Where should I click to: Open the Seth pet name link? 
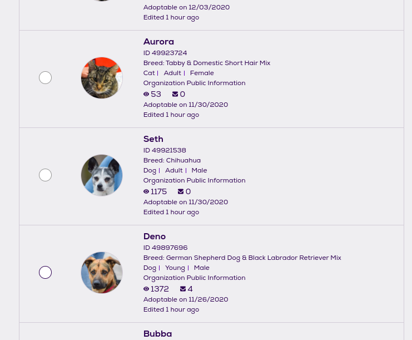pos(153,139)
